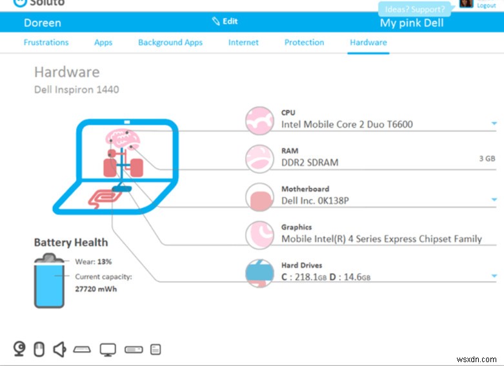Click the RAM circle icon

tap(259, 159)
